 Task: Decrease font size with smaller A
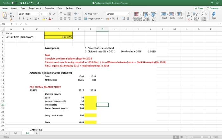[54, 14]
